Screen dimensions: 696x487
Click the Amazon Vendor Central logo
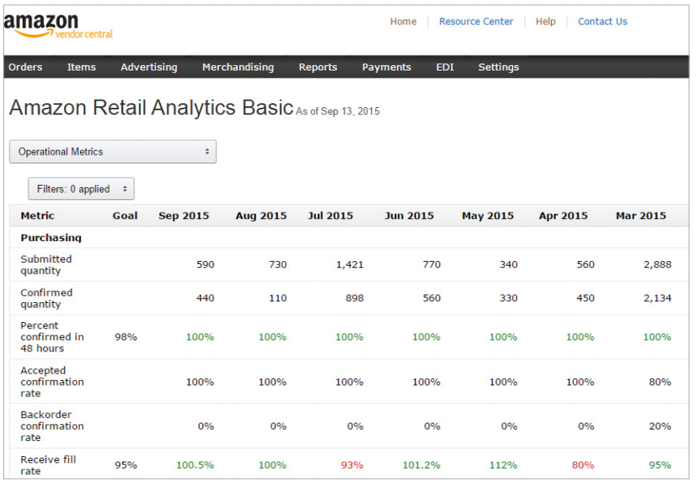[x=58, y=26]
